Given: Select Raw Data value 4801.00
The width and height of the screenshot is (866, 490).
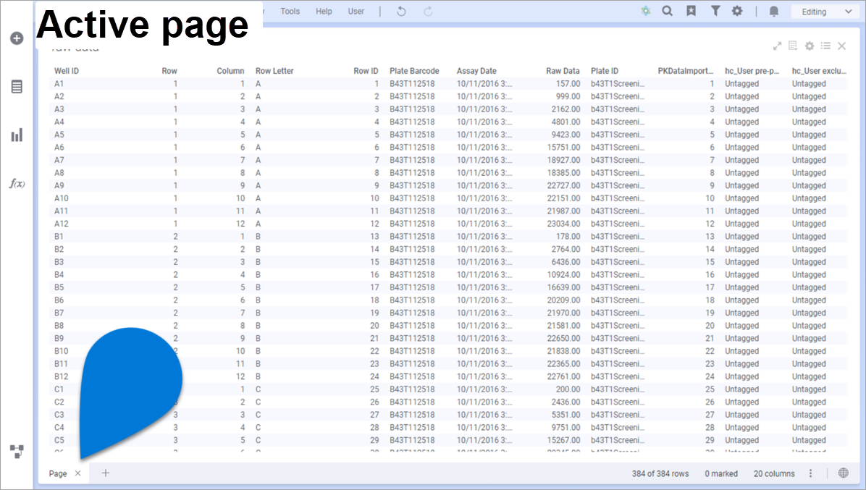Looking at the screenshot, I should pos(566,122).
